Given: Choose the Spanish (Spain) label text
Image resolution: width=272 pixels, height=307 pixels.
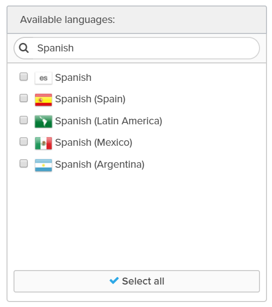Looking at the screenshot, I should (x=90, y=99).
